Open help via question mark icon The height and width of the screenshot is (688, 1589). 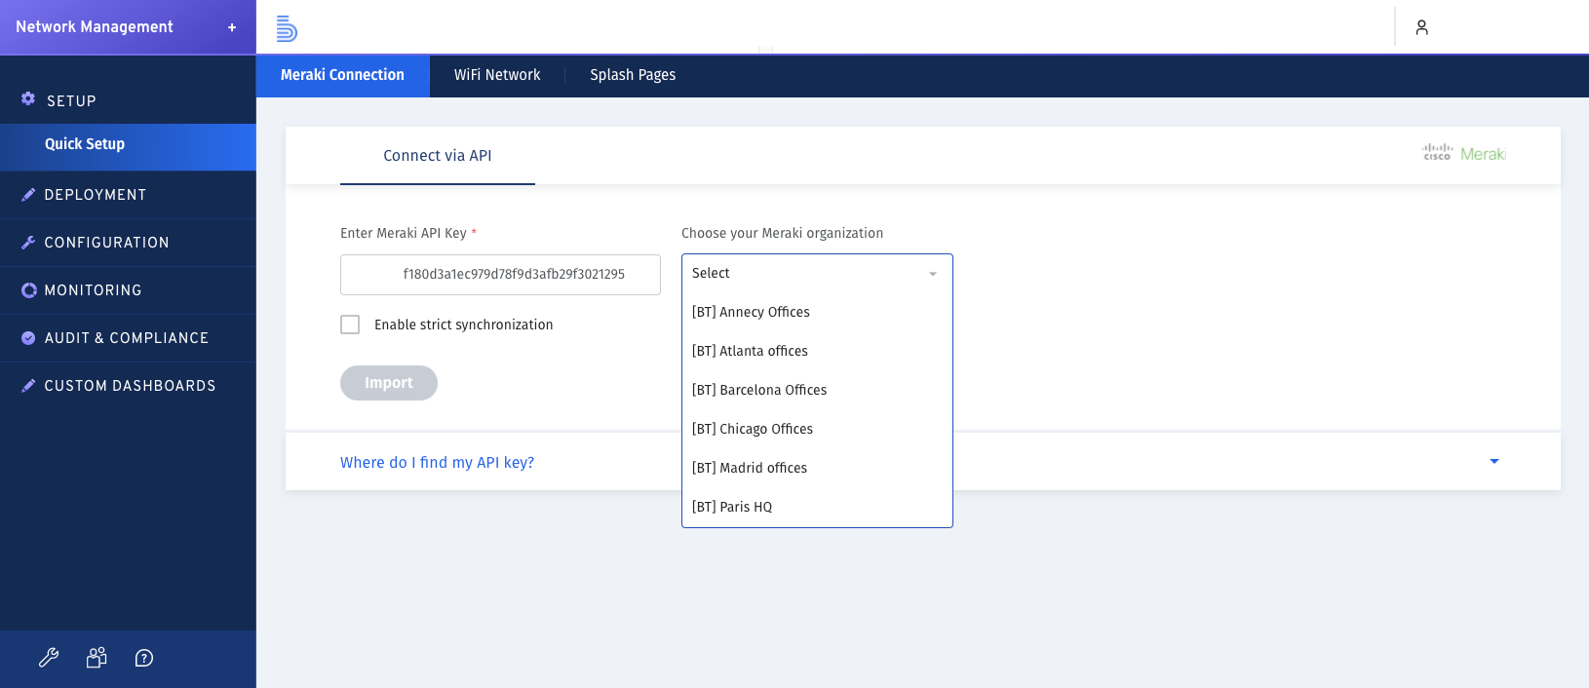click(144, 658)
